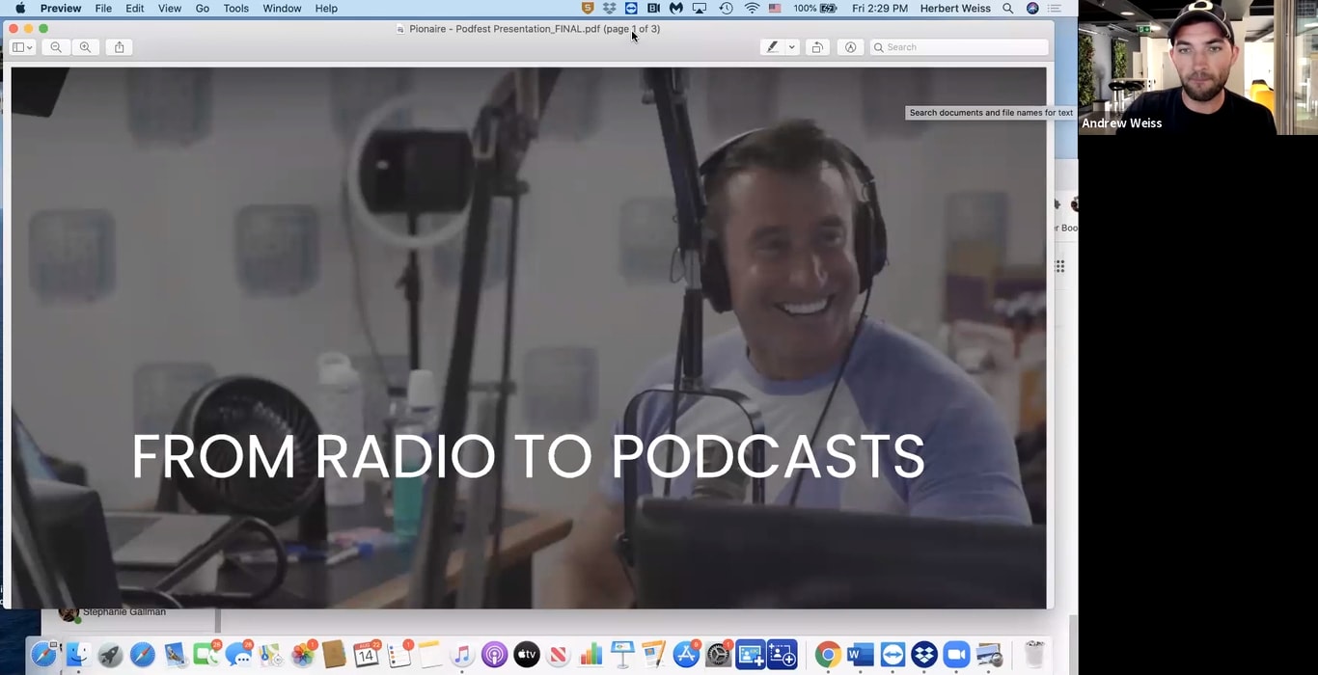
Task: Start Zoom from the Dock
Action: coord(955,654)
